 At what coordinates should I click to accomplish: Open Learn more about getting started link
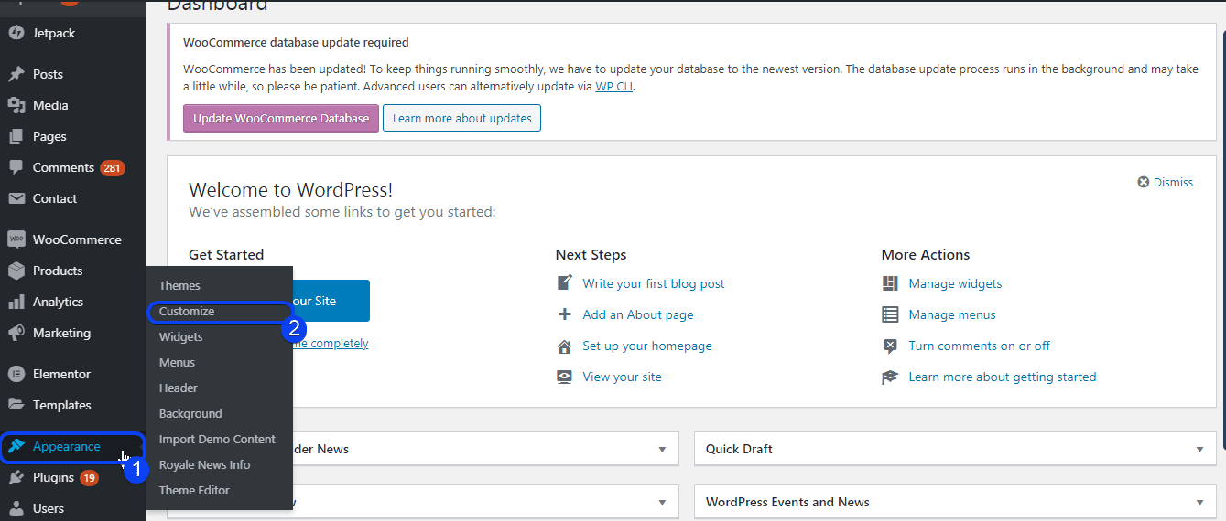[x=1003, y=377]
